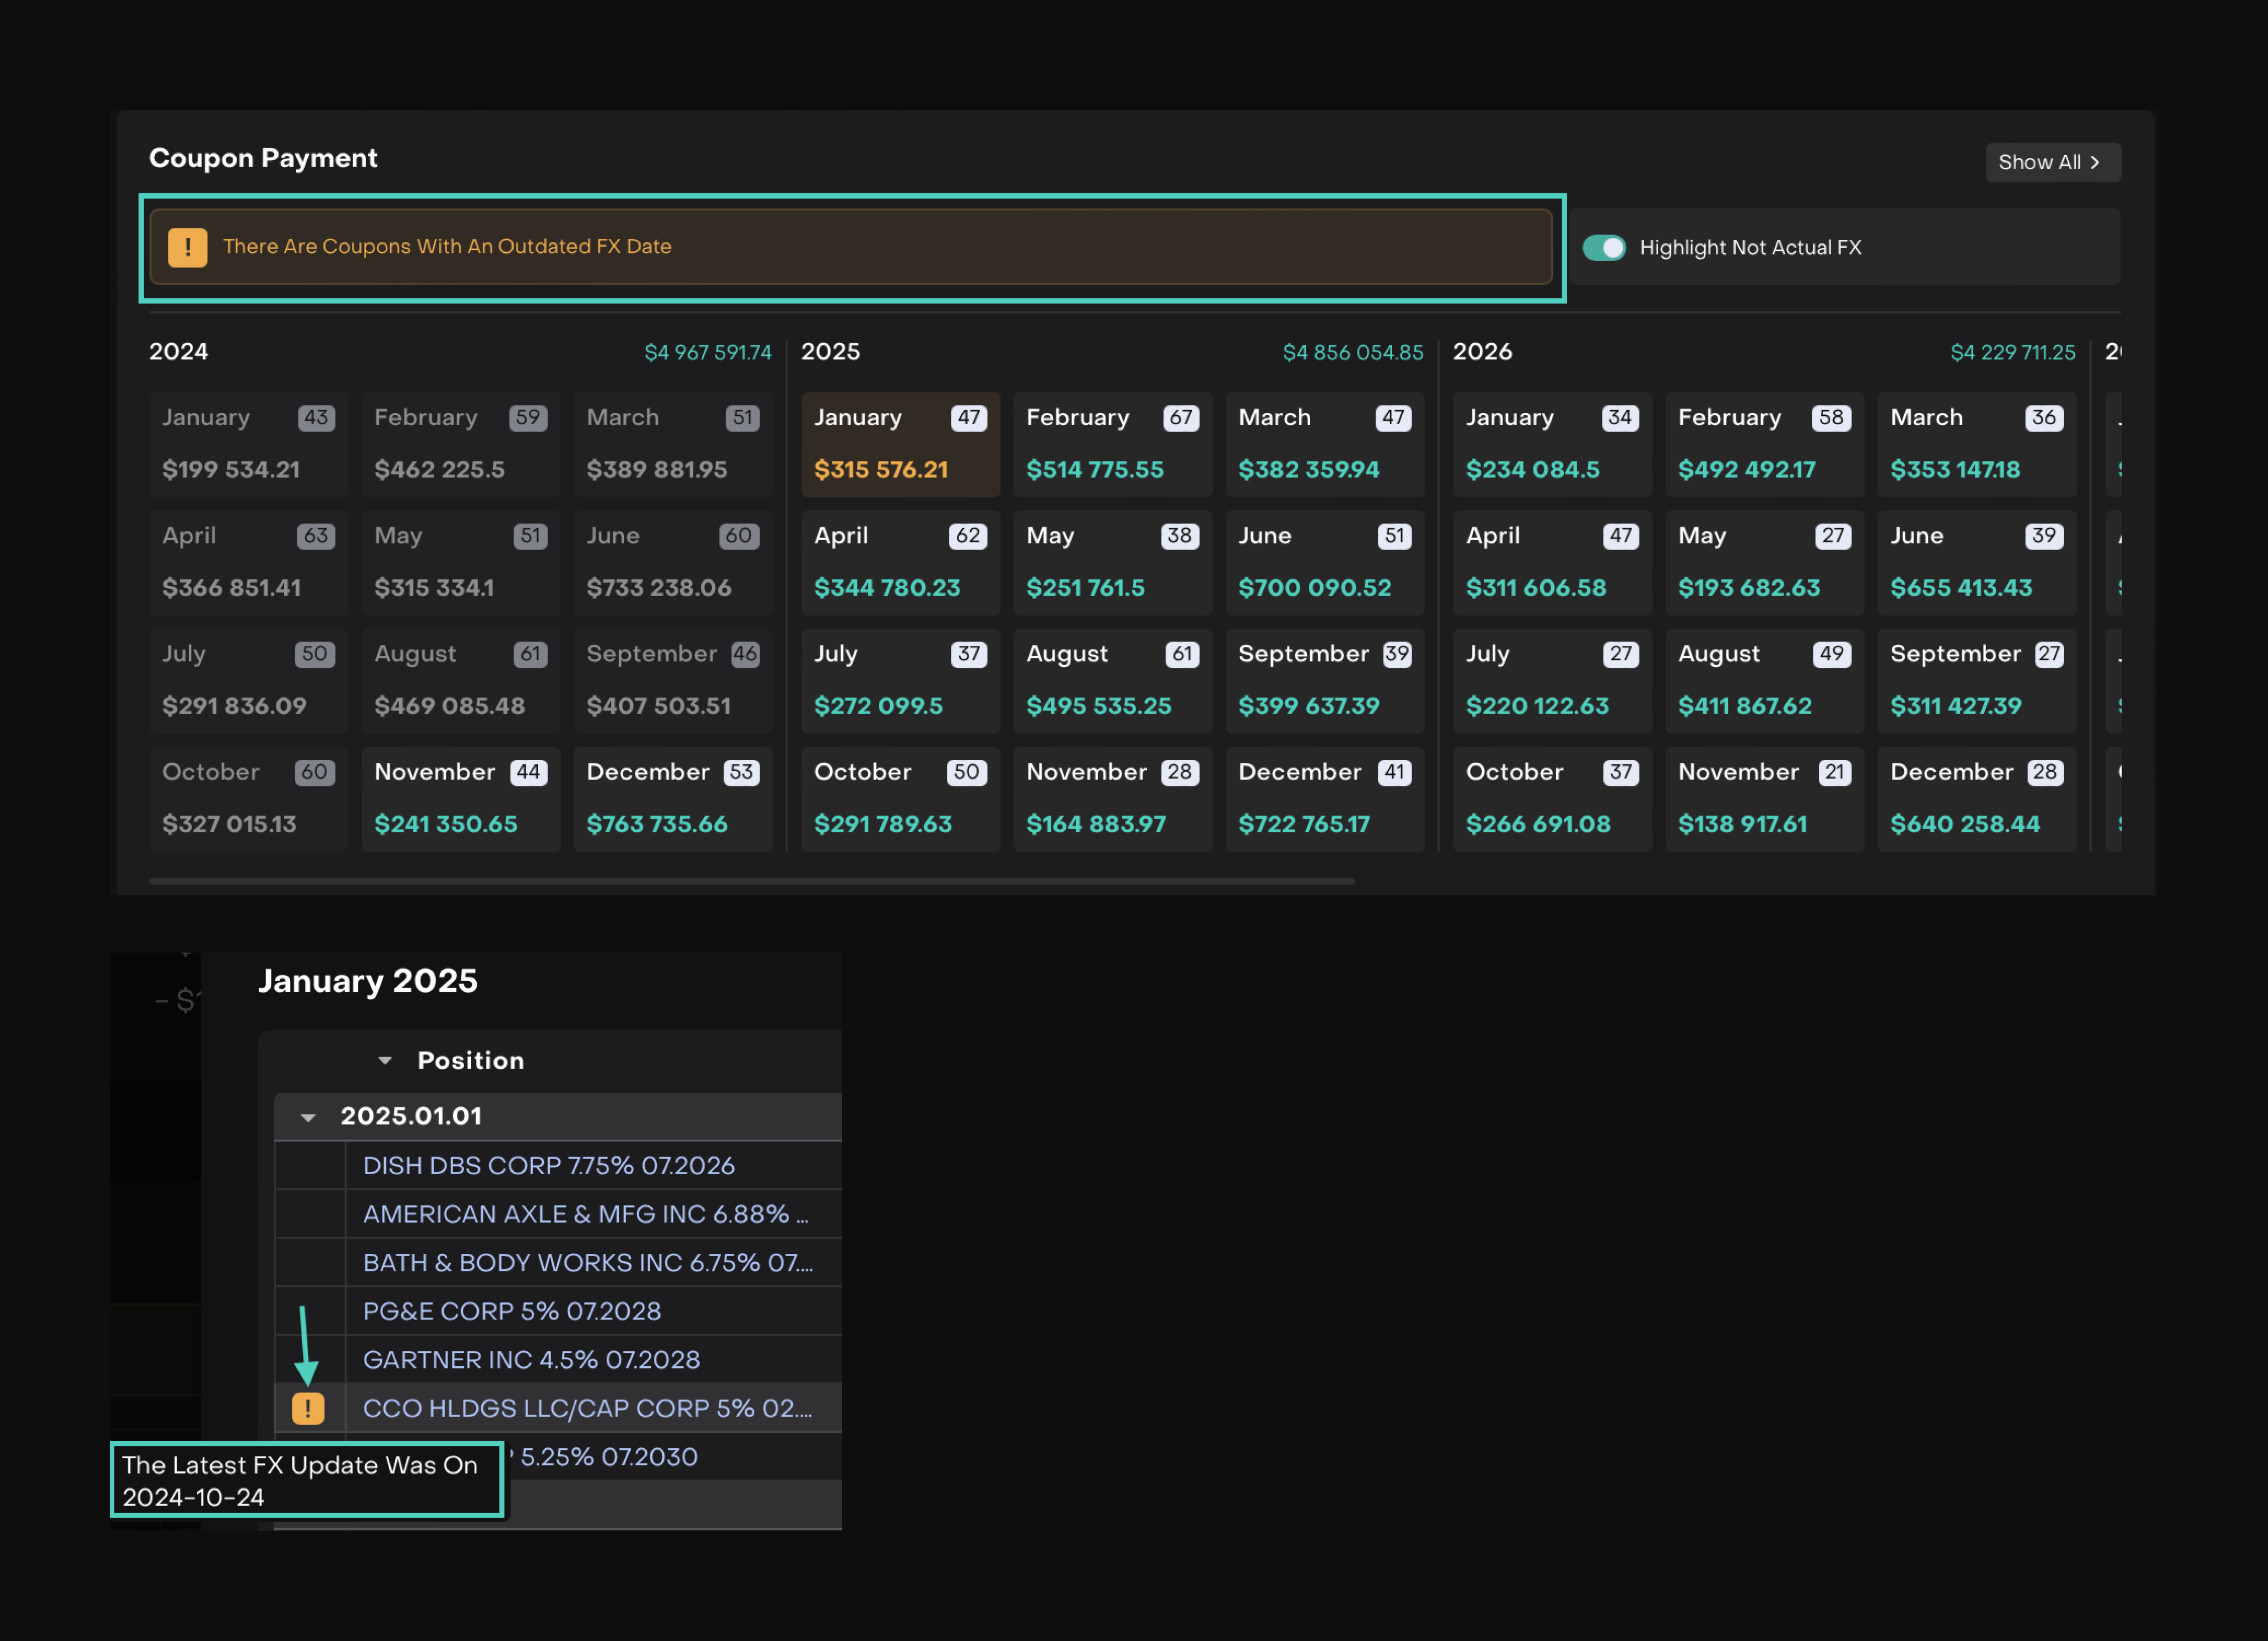
Task: Click the horizontal scrollbar under the calendar
Action: pyautogui.click(x=751, y=882)
